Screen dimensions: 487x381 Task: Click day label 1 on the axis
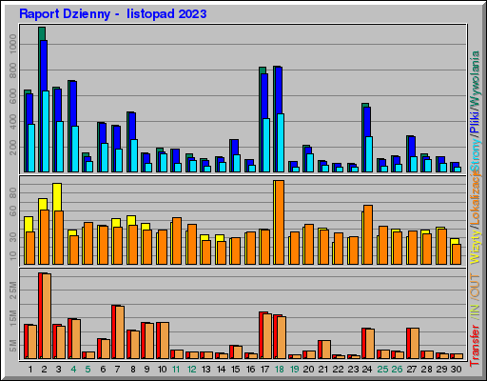point(30,370)
